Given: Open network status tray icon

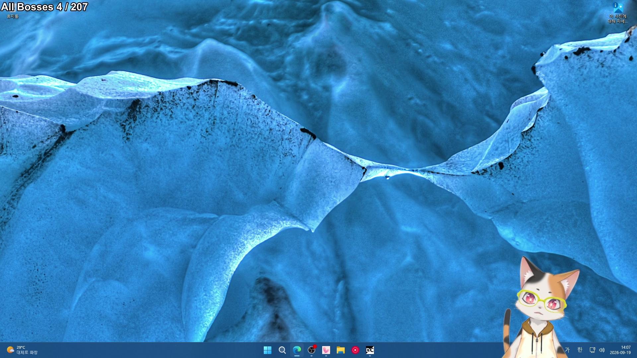Looking at the screenshot, I should (x=592, y=350).
